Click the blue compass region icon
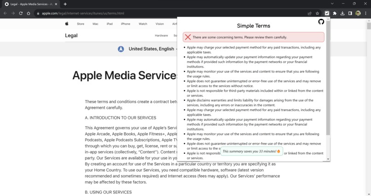Image resolution: width=371 pixels, height=196 pixels. click(x=121, y=49)
